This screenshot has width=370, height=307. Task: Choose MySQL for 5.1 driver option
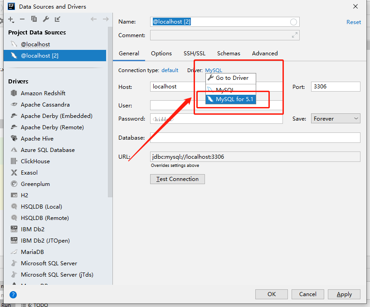[x=231, y=99]
